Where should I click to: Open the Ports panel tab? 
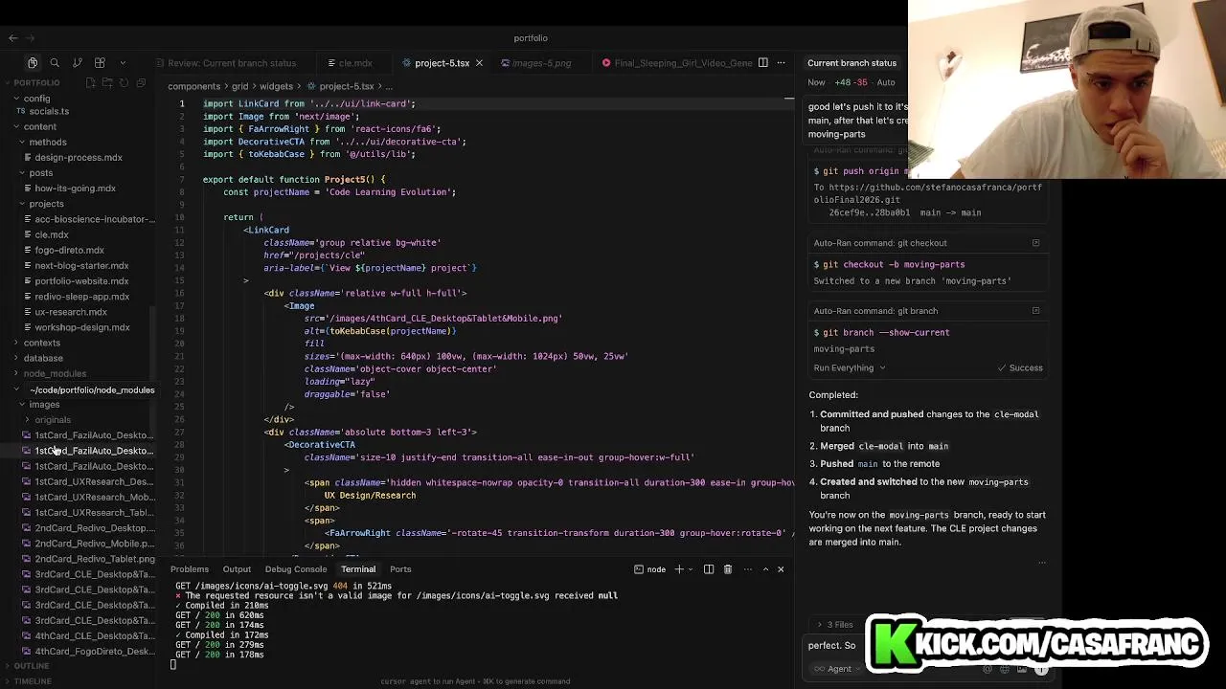point(400,569)
